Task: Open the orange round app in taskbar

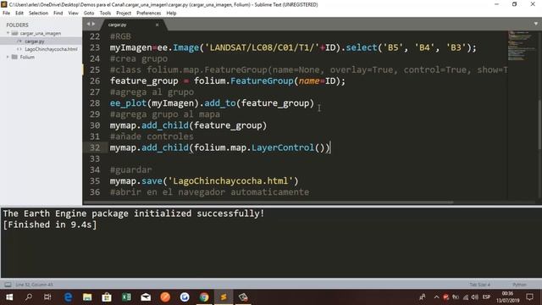Action: [165, 297]
